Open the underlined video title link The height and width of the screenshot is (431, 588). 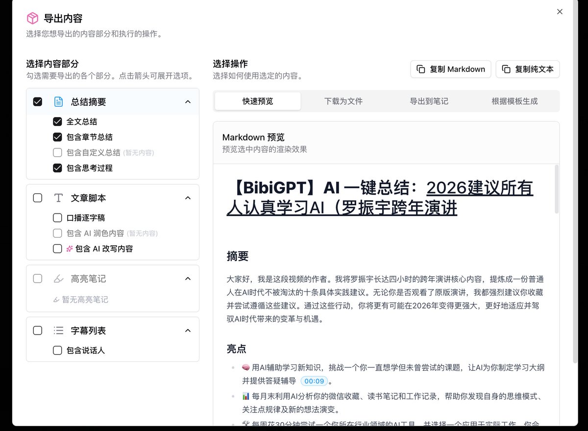(380, 198)
